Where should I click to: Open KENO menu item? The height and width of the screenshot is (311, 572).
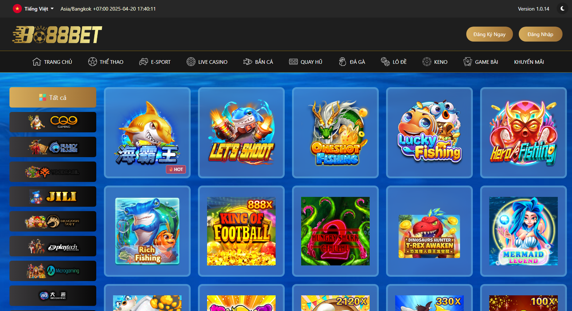435,62
